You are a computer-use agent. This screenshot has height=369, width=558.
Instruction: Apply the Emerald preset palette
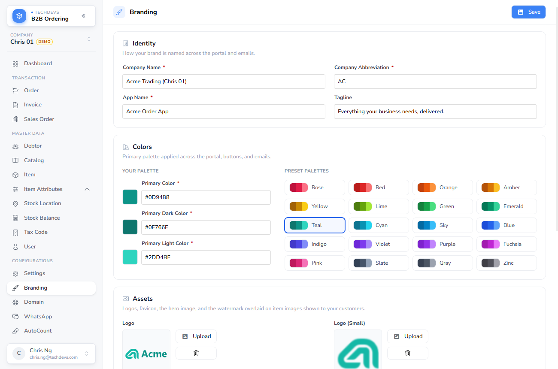click(506, 206)
